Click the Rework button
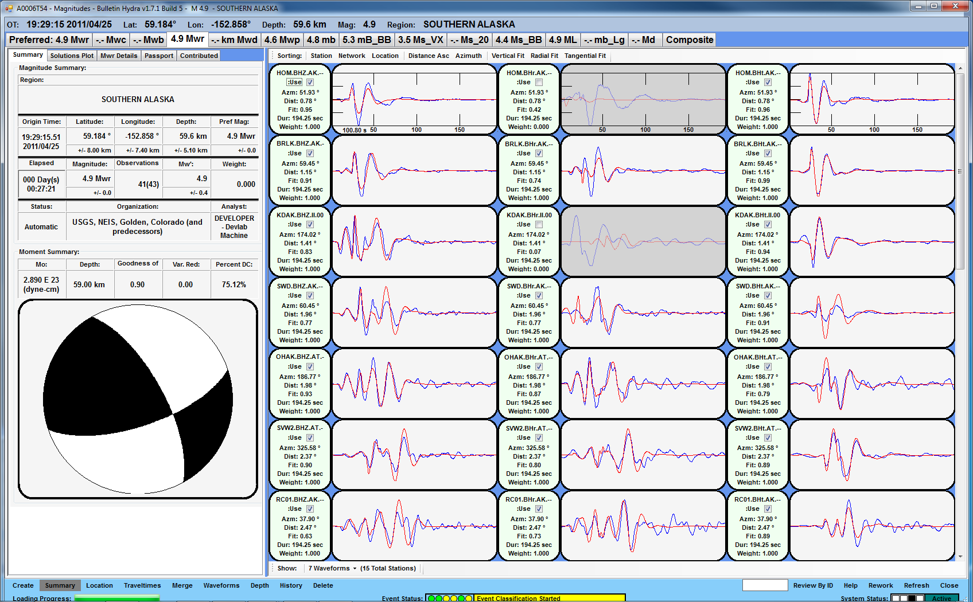 [881, 585]
